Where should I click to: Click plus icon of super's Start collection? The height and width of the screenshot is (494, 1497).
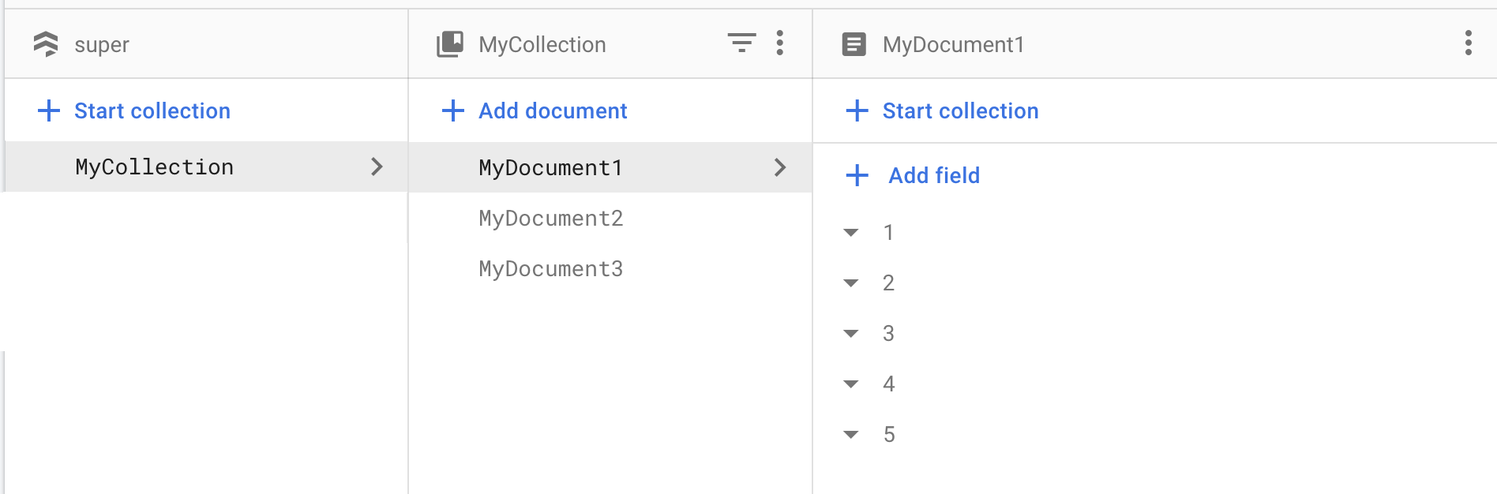(x=49, y=110)
